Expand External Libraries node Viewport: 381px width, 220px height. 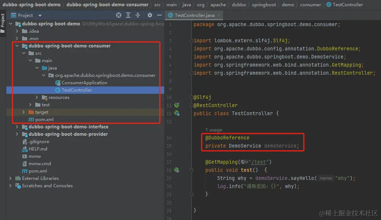pos(10,178)
